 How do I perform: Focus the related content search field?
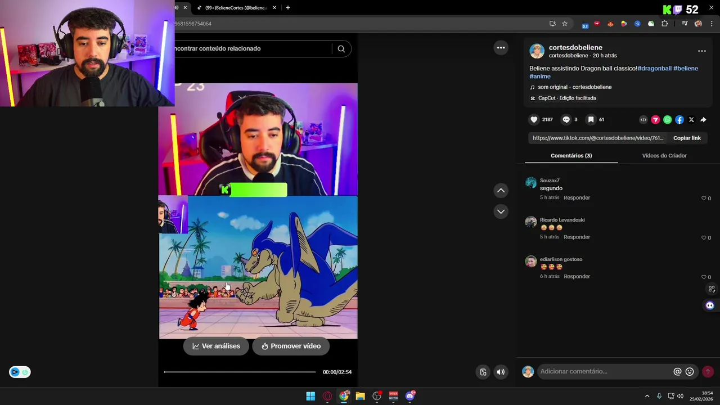click(253, 48)
